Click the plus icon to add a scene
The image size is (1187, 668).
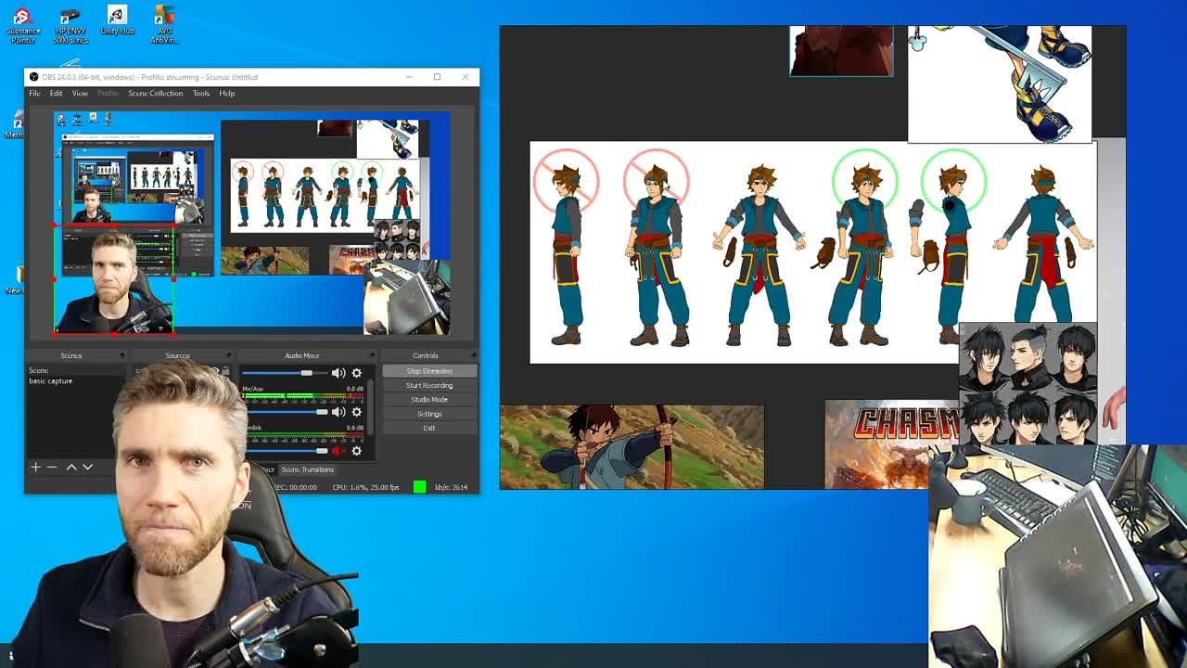pos(35,467)
